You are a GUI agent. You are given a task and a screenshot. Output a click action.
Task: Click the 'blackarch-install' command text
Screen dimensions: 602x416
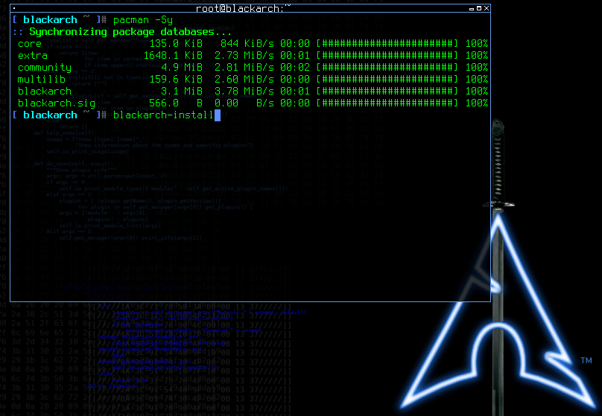163,115
